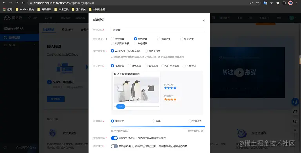Click the page vertical scrollbar
The width and height of the screenshot is (301, 153).
(x=300, y=60)
